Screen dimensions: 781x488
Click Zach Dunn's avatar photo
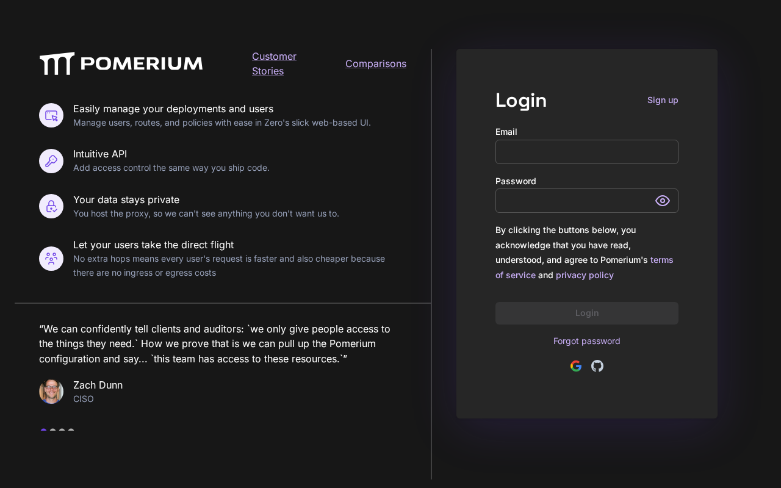tap(51, 392)
